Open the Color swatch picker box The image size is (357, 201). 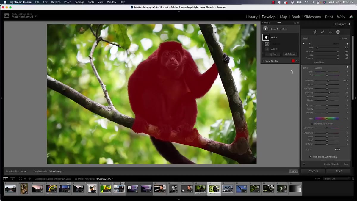pos(338,150)
